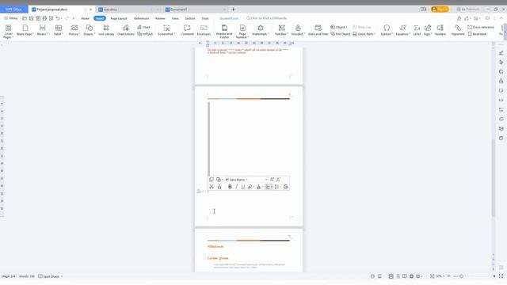Open the Shapes gallery

click(x=89, y=30)
